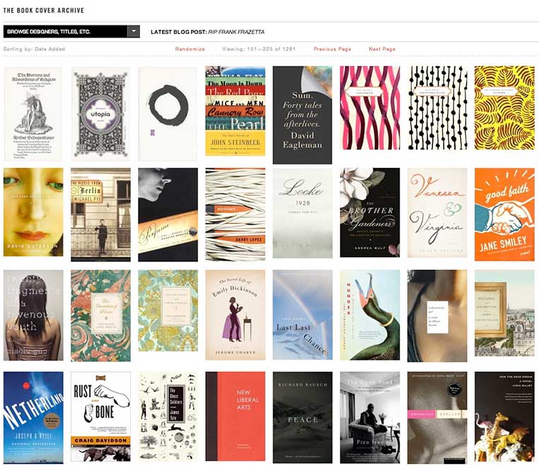Viewport: 539px width, 471px height.
Task: Open the Vanessa & Virginia cover
Action: [x=437, y=212]
